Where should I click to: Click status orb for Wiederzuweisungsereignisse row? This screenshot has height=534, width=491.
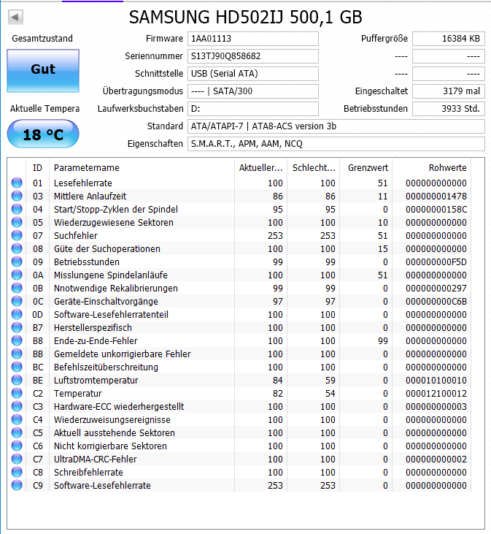click(17, 419)
